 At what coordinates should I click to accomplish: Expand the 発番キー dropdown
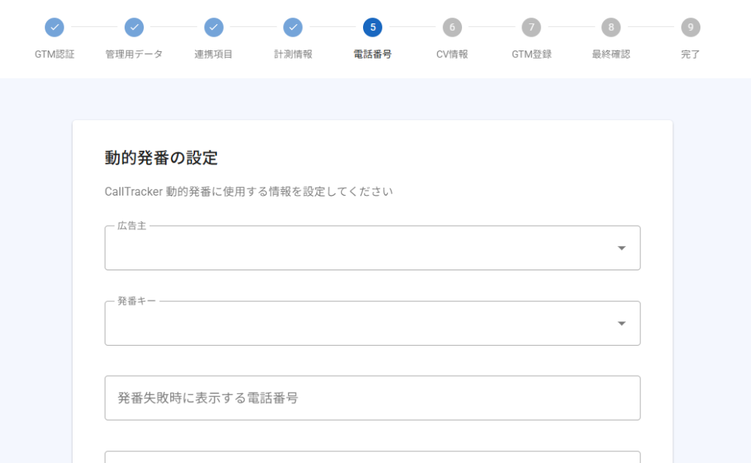372,323
